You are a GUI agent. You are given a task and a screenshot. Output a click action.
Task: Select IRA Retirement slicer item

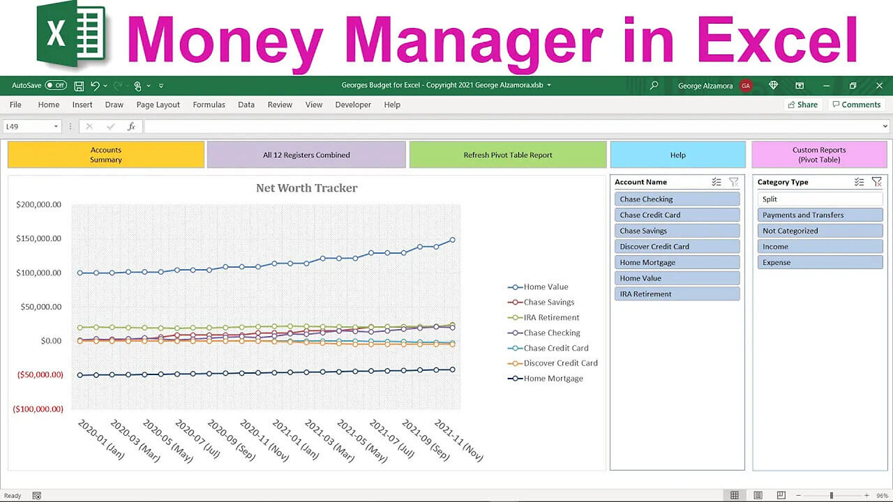(x=677, y=294)
